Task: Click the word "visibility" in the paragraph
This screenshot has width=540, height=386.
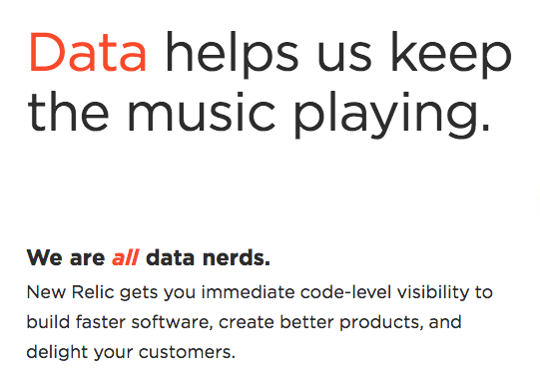Action: (433, 294)
